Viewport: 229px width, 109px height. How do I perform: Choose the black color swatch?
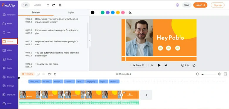92,13
